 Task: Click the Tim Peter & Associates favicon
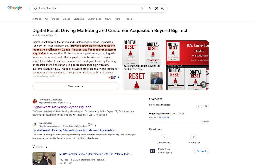35,101
